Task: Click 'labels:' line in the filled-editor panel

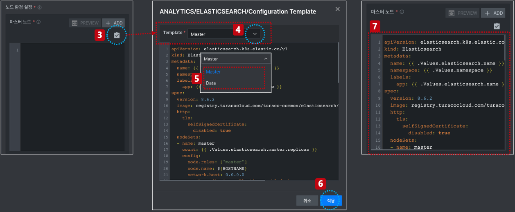Action: tap(400, 77)
